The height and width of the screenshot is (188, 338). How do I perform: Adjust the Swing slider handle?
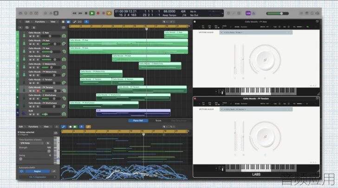[21, 159]
